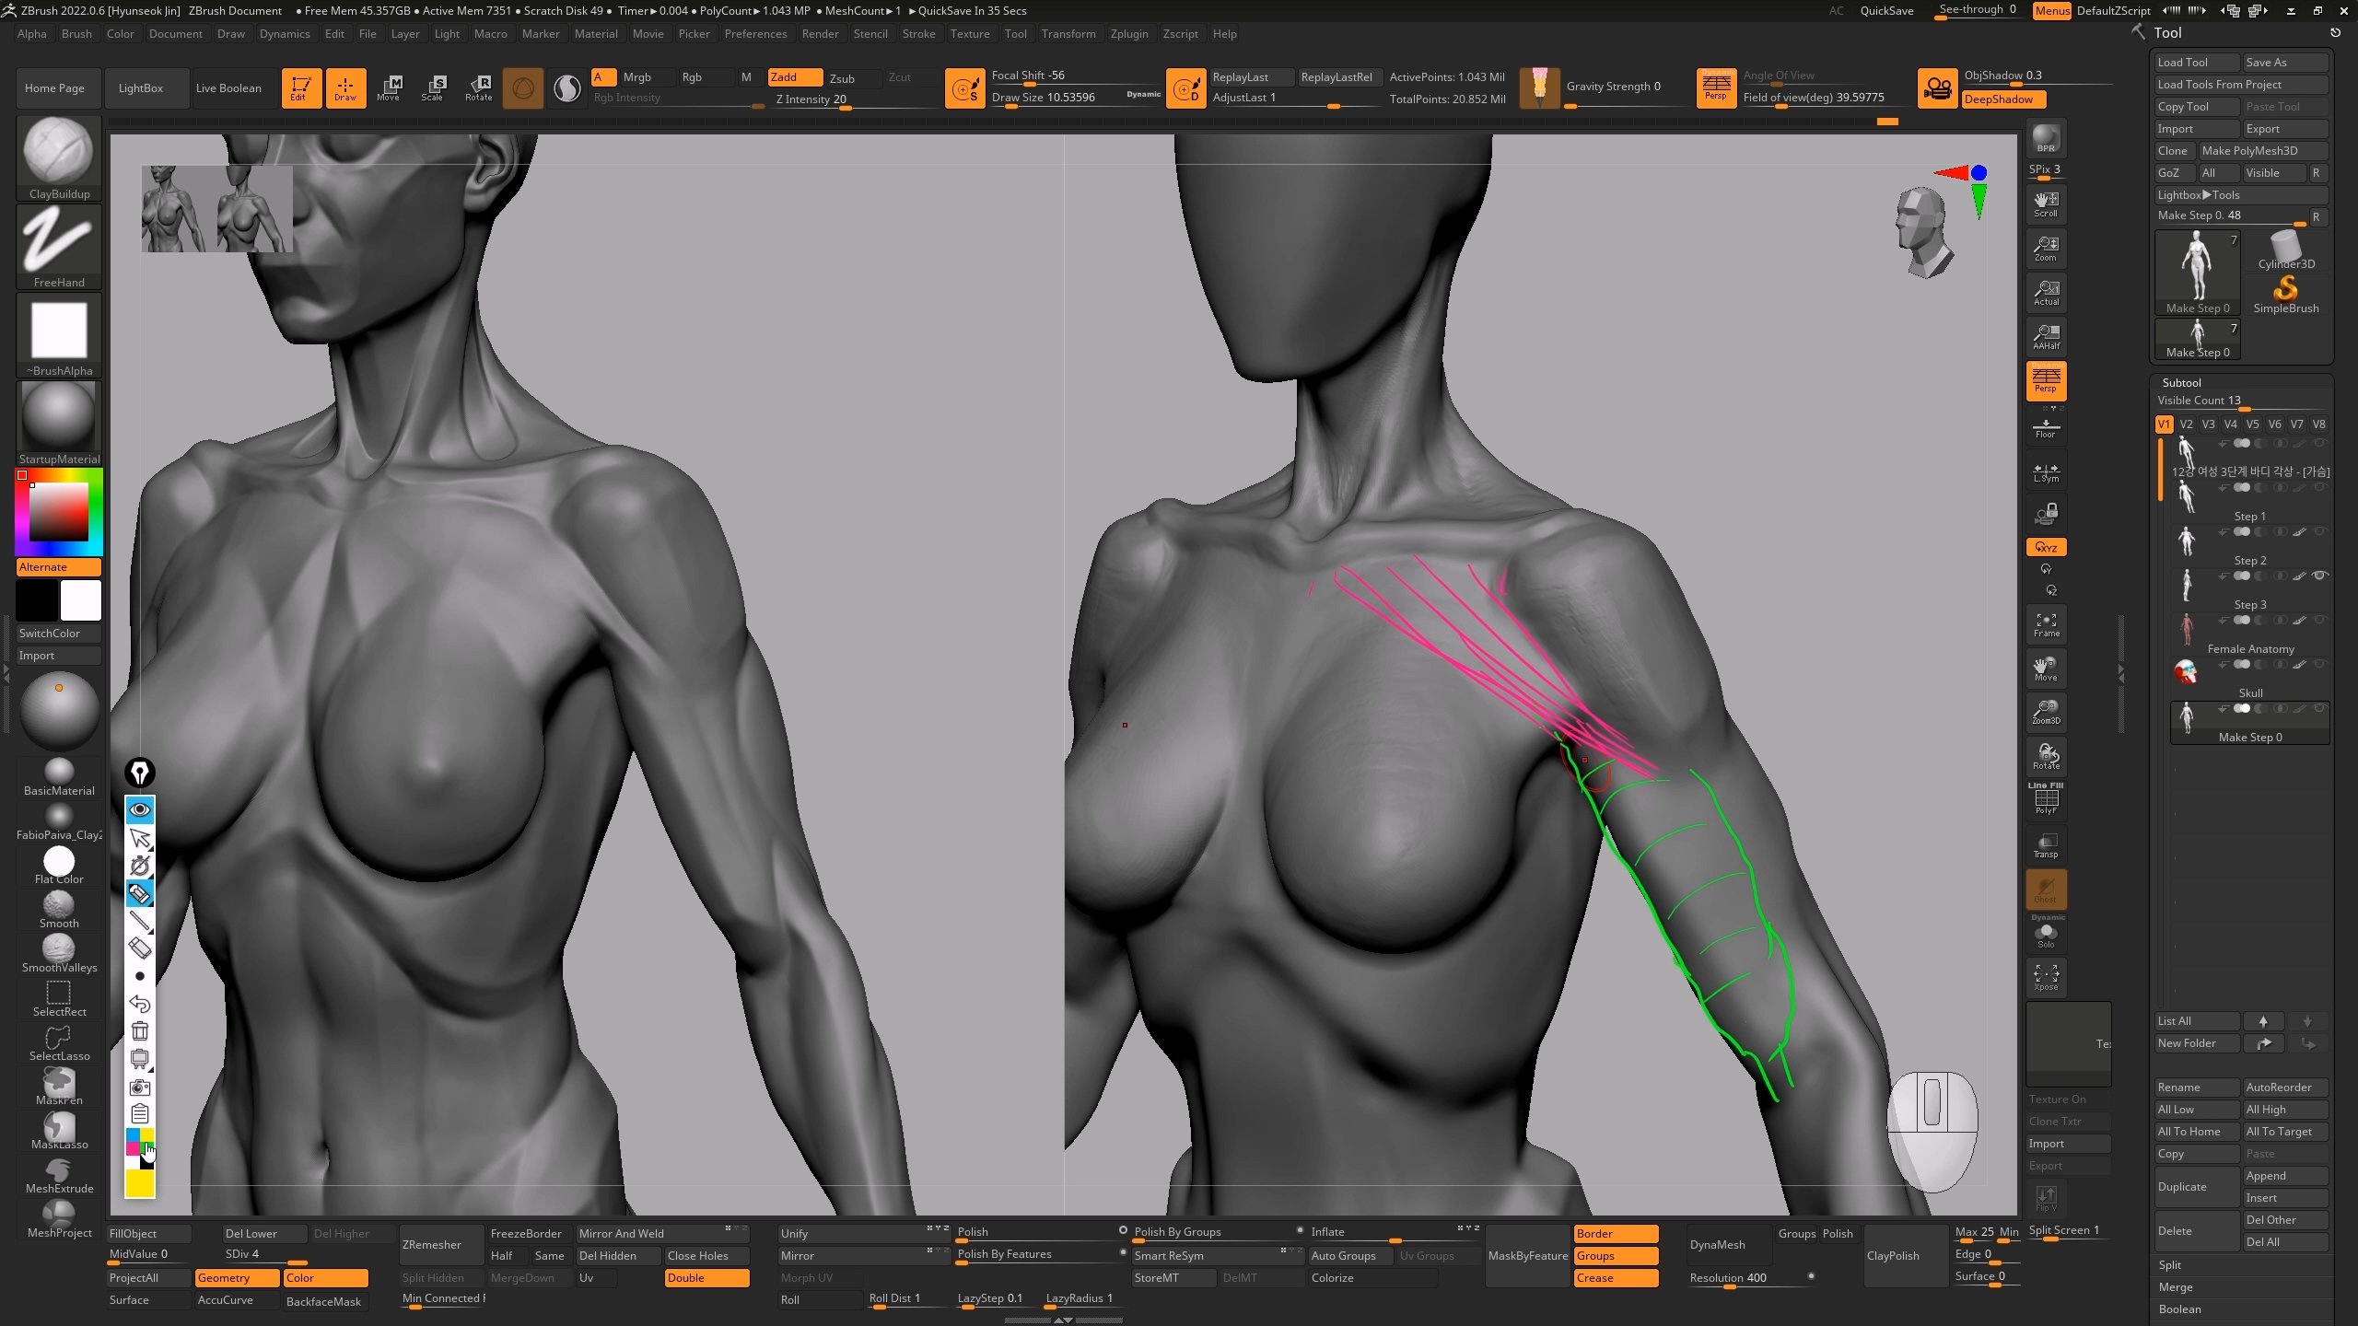Click the reference image thumbnail in viewport

(x=217, y=209)
